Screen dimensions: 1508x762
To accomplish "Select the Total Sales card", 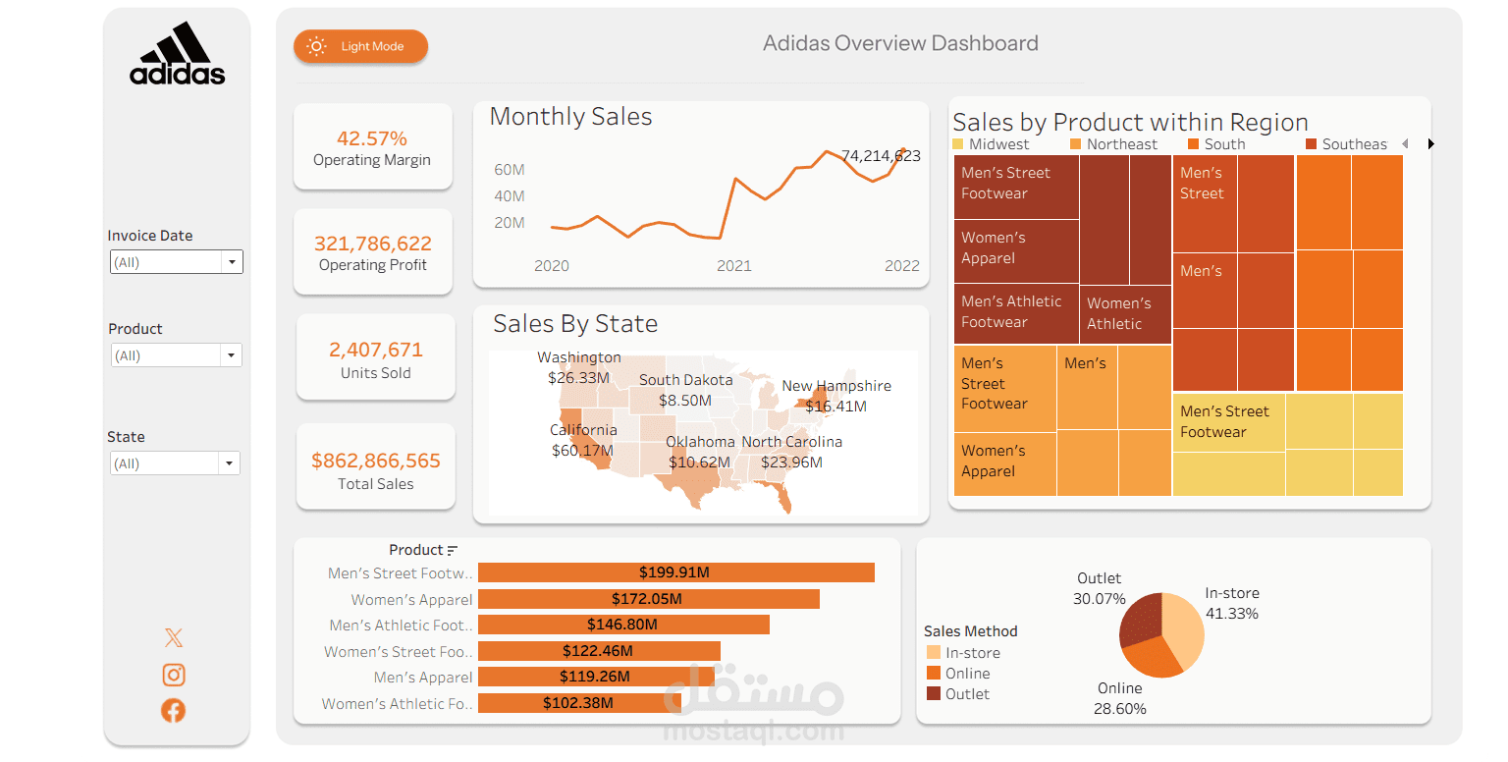I will [375, 467].
